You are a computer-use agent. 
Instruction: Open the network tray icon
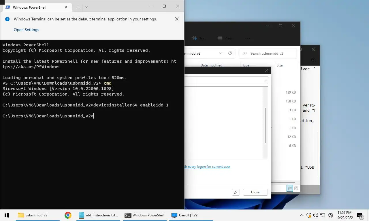(323, 215)
